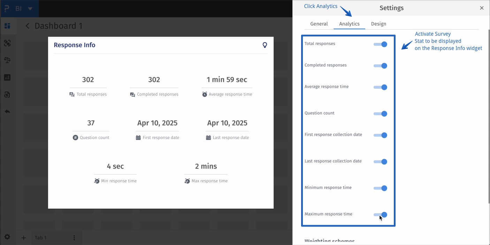The width and height of the screenshot is (490, 245).
Task: Click the lightbulb icon on Response Info
Action: (x=265, y=45)
